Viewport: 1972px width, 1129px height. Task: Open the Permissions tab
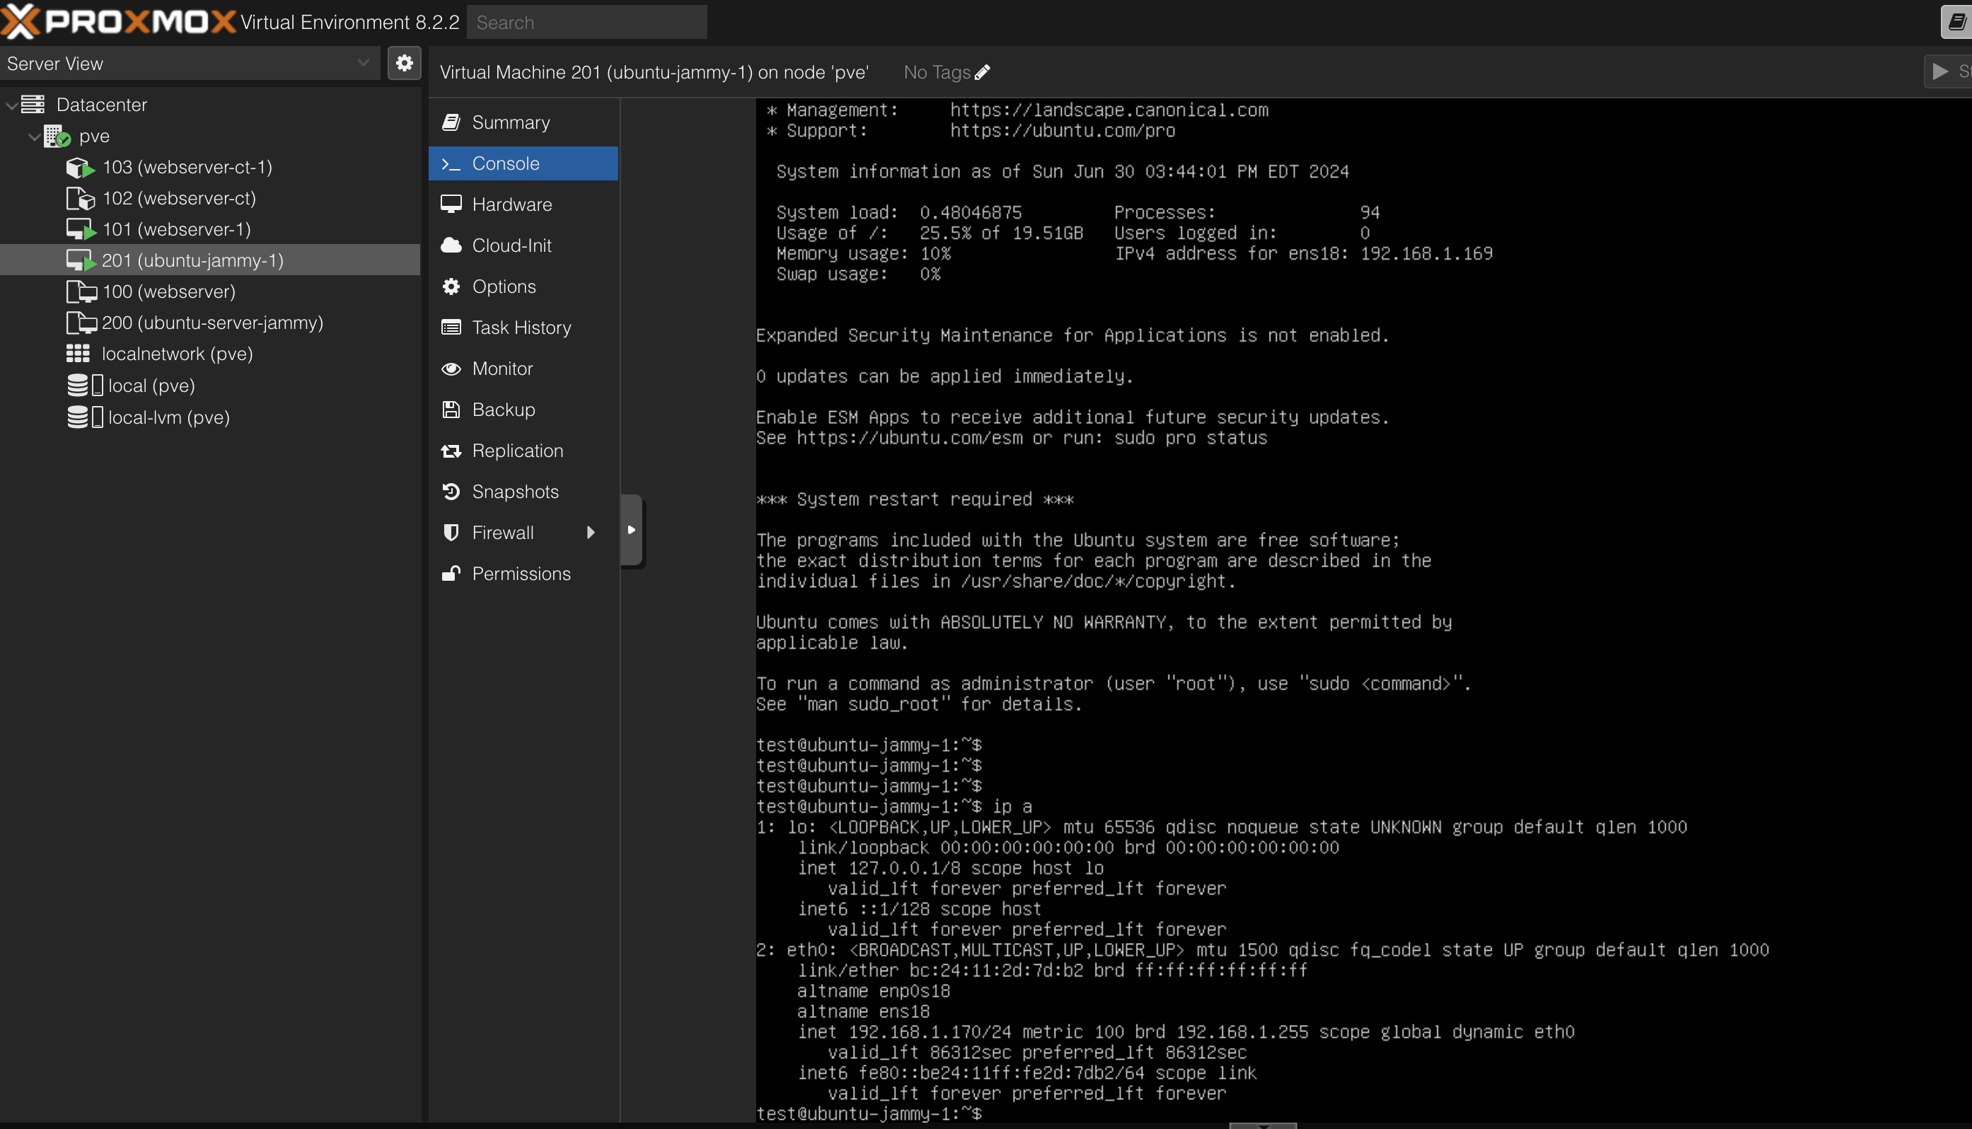pyautogui.click(x=523, y=574)
